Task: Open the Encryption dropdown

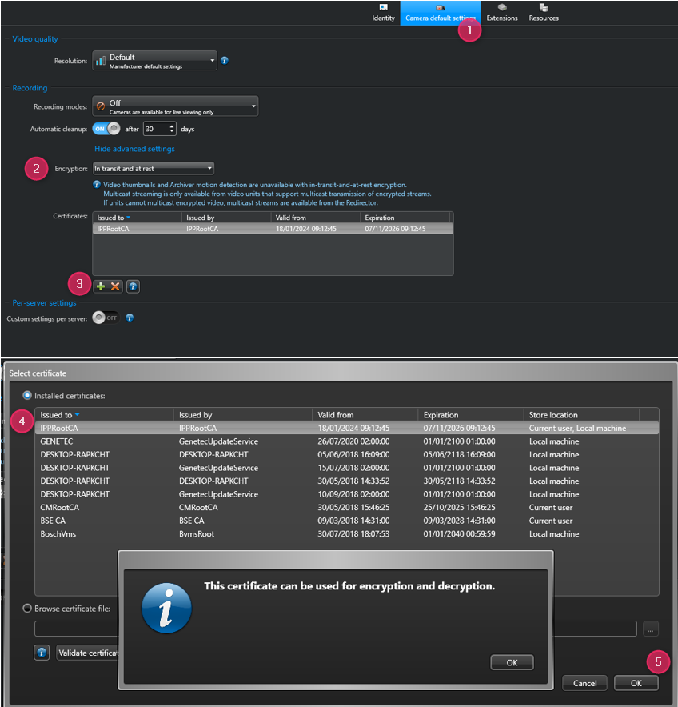Action: click(154, 168)
